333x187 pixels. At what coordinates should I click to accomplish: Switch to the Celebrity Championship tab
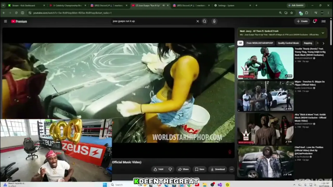[x=67, y=5]
